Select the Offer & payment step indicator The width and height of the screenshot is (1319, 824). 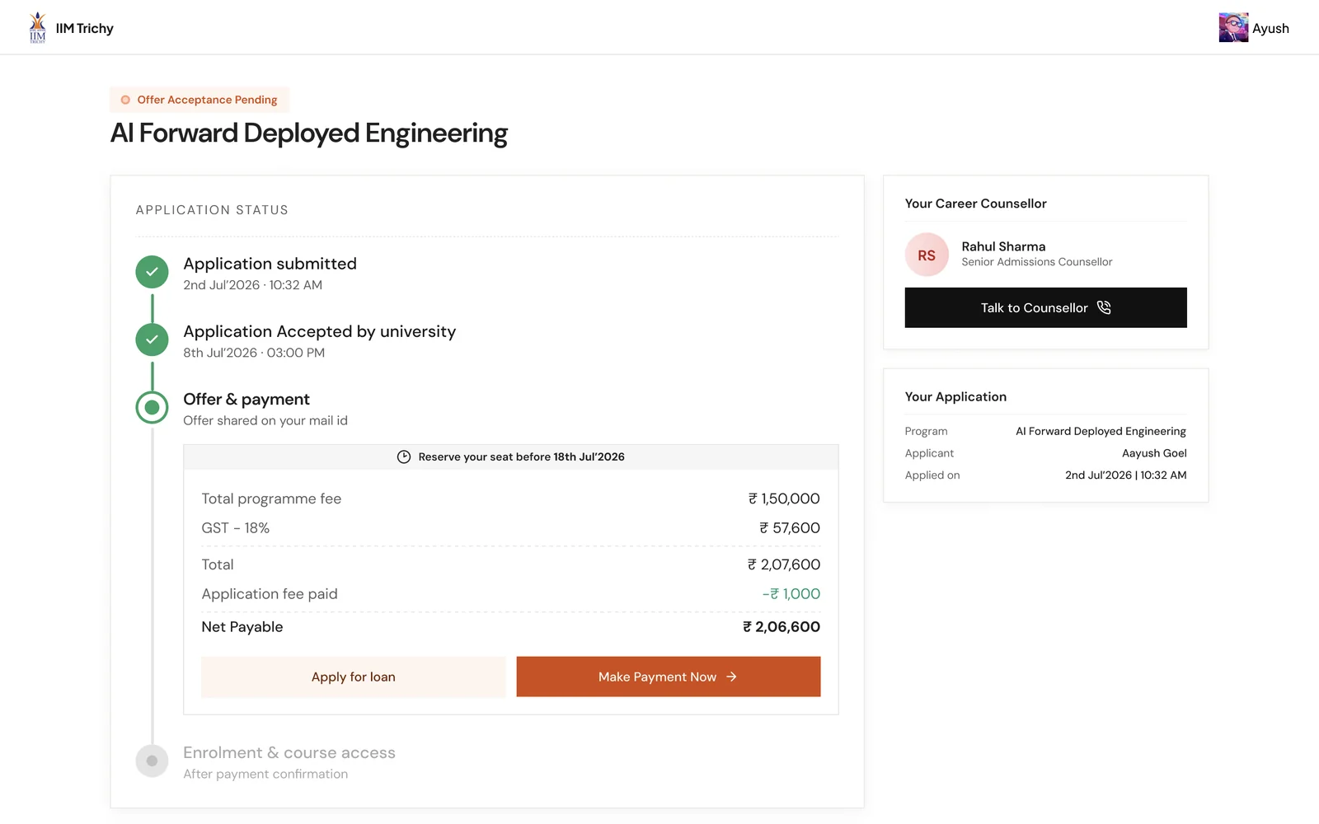(x=152, y=407)
